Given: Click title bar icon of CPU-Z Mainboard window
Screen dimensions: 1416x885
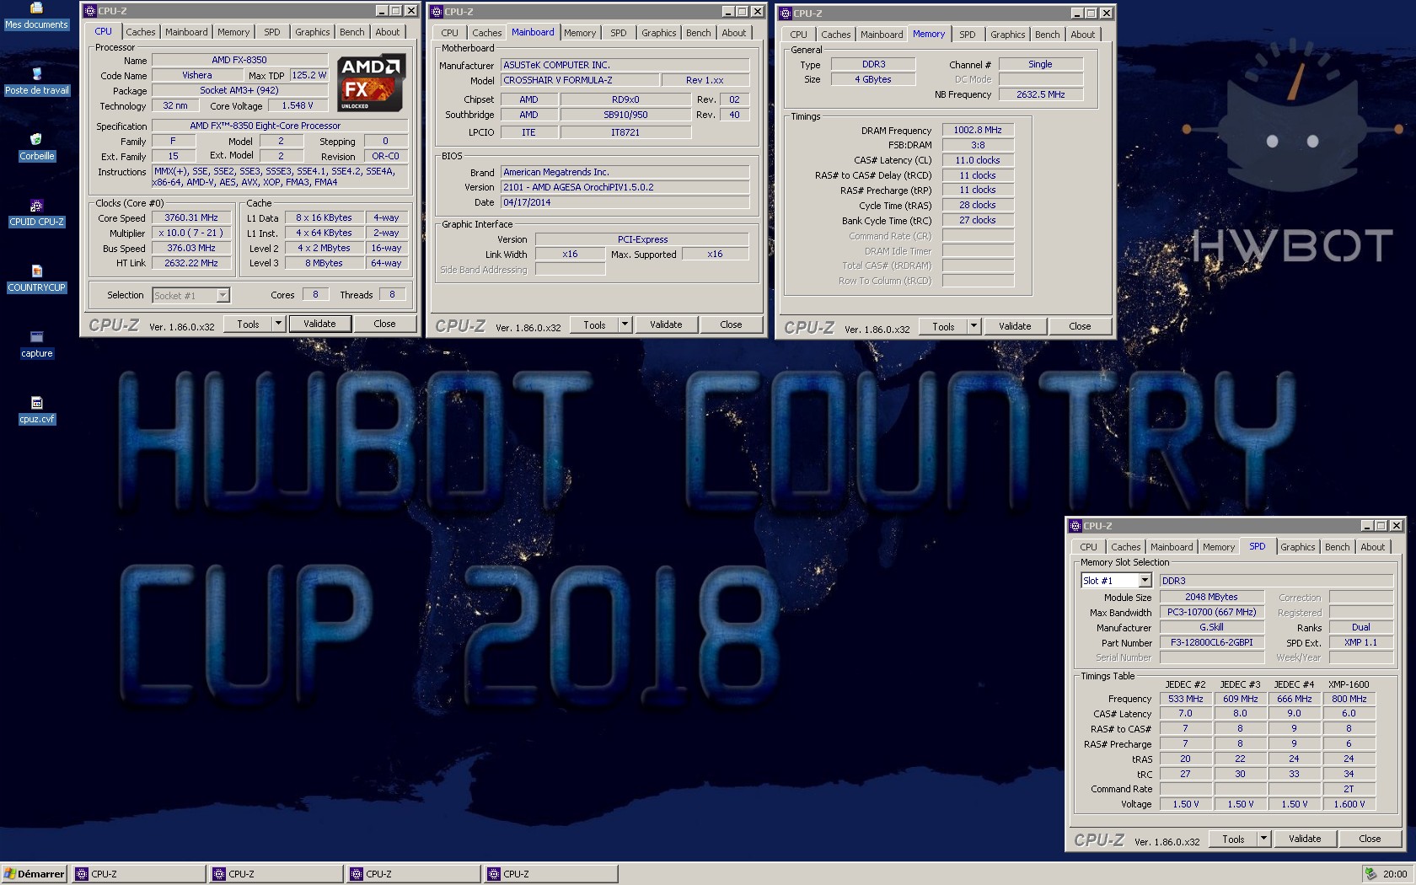Looking at the screenshot, I should tap(437, 12).
